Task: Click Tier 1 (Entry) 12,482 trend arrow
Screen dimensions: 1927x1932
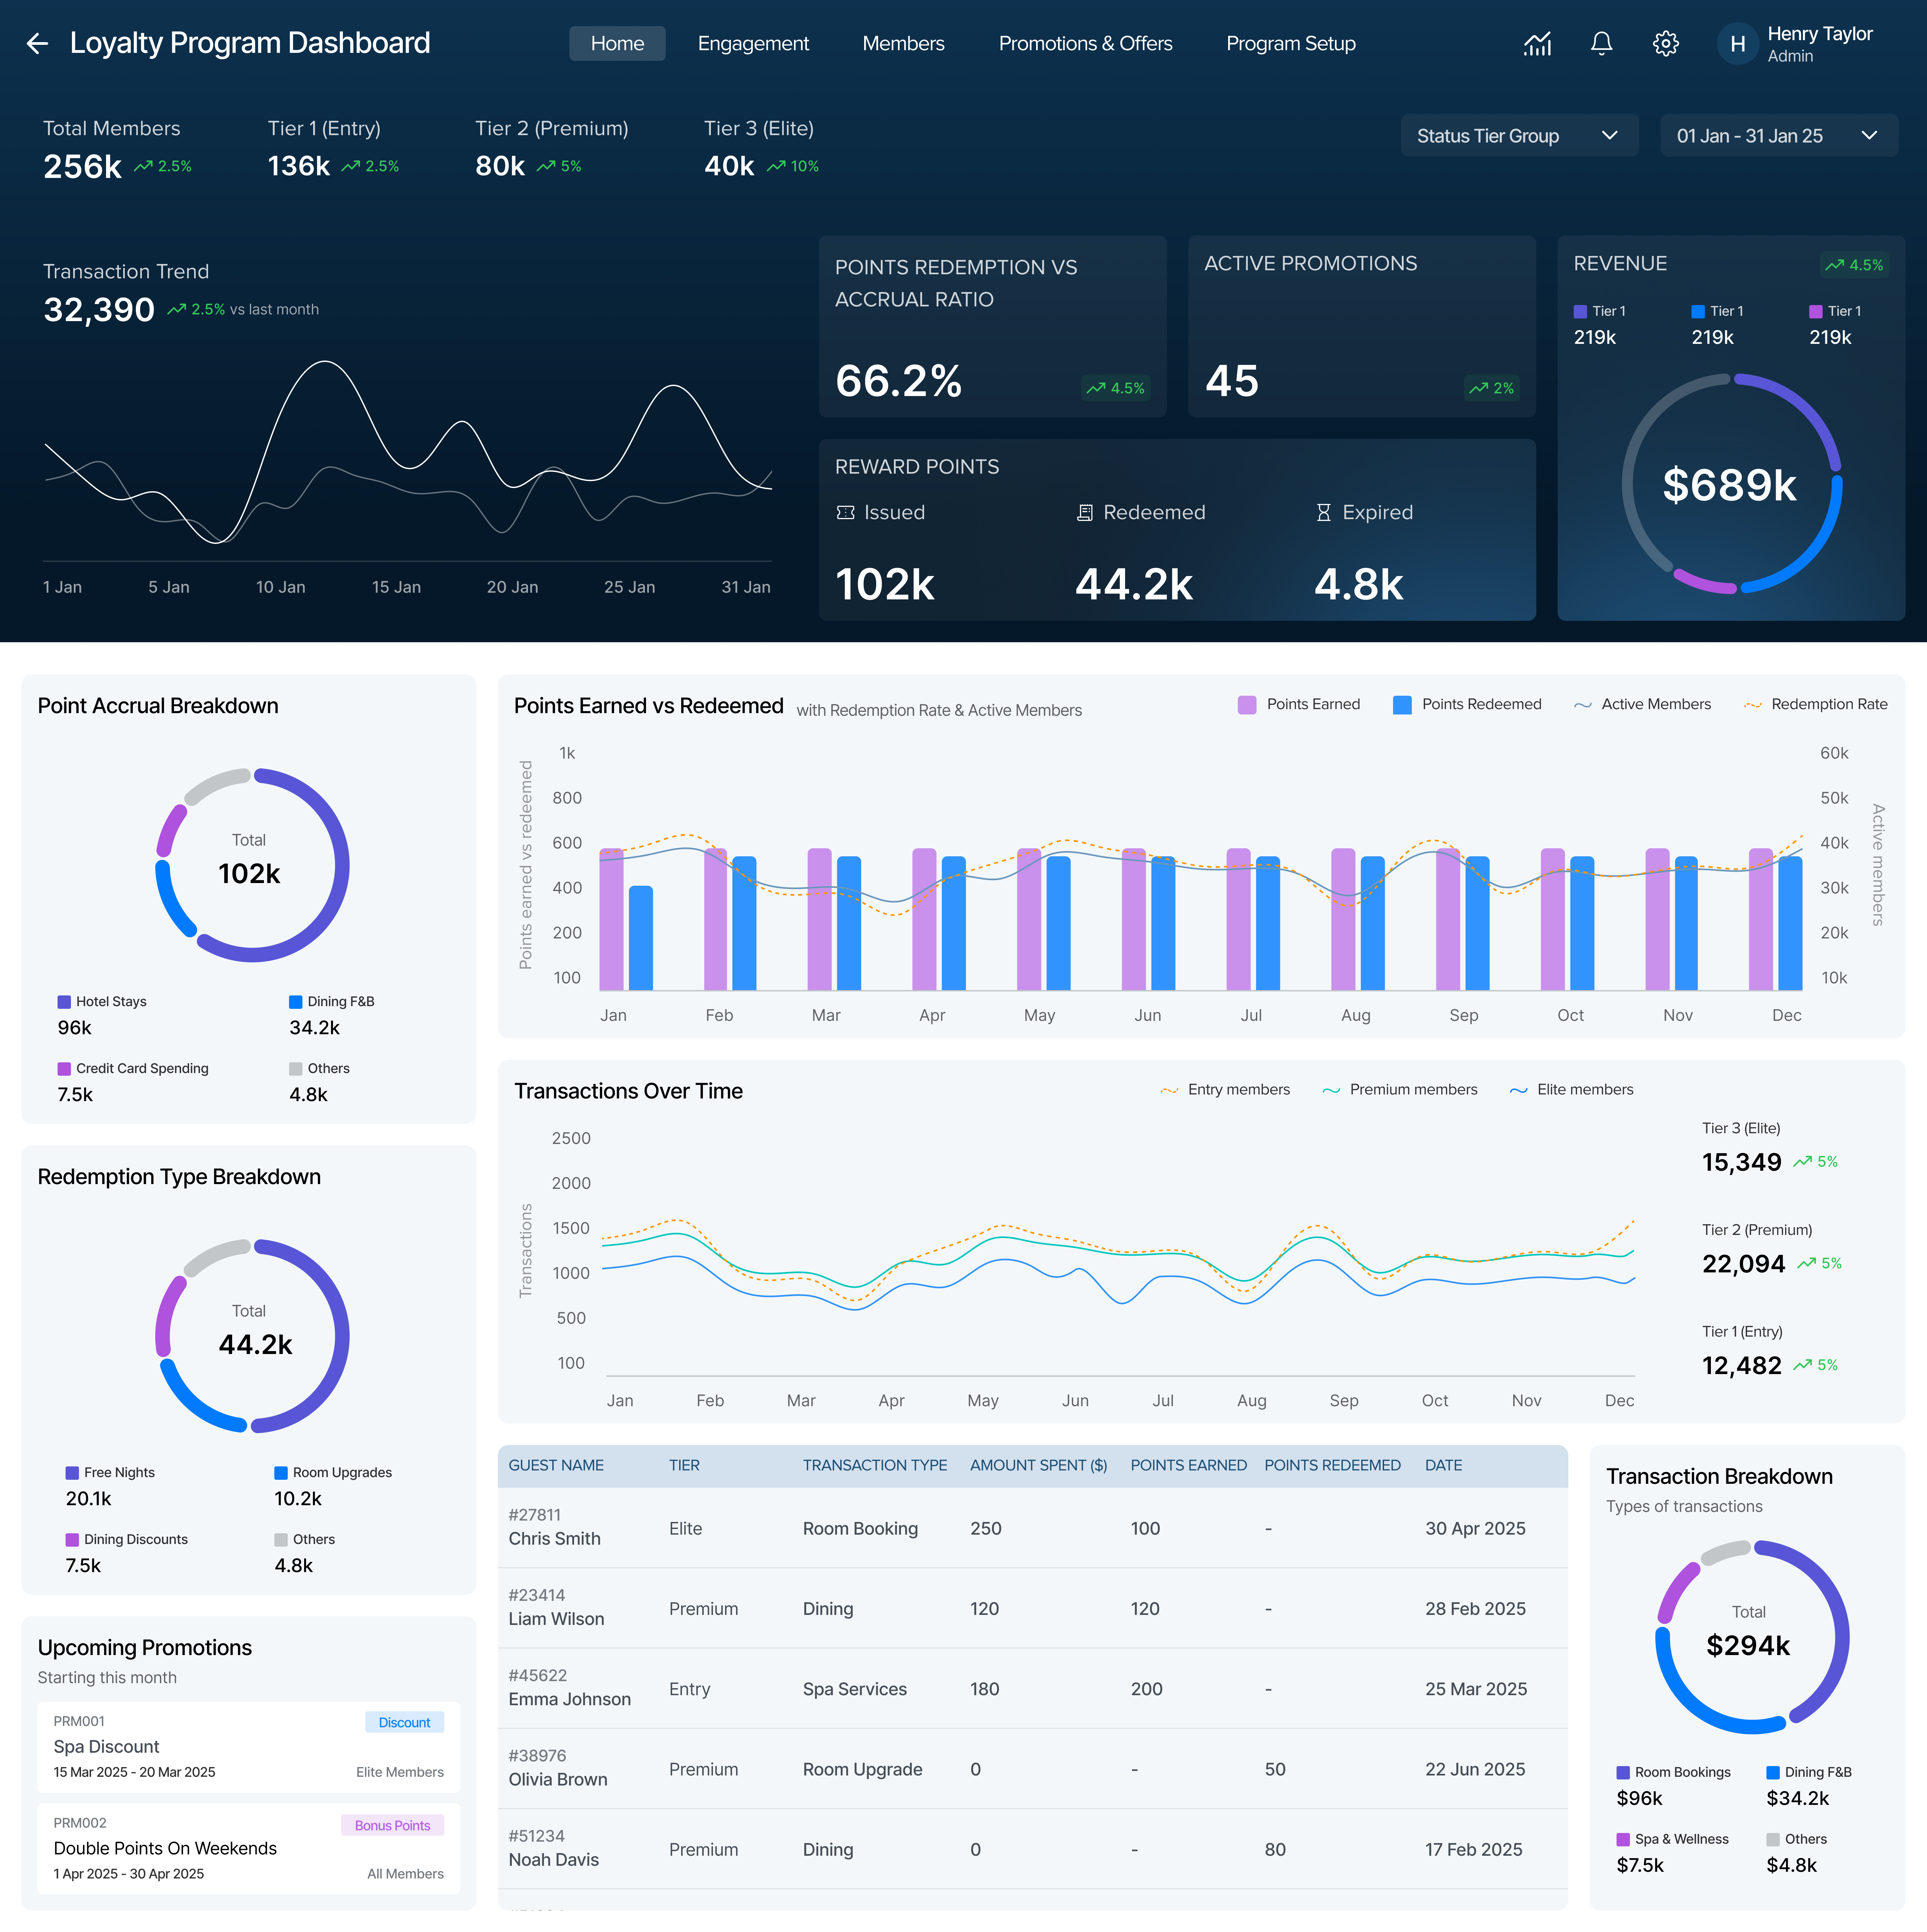Action: (x=1802, y=1365)
